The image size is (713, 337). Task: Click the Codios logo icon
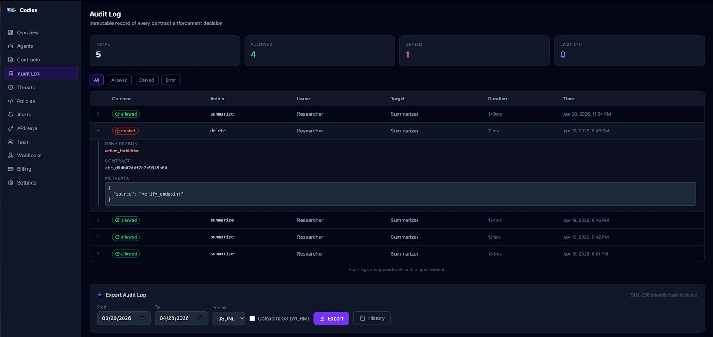(11, 10)
